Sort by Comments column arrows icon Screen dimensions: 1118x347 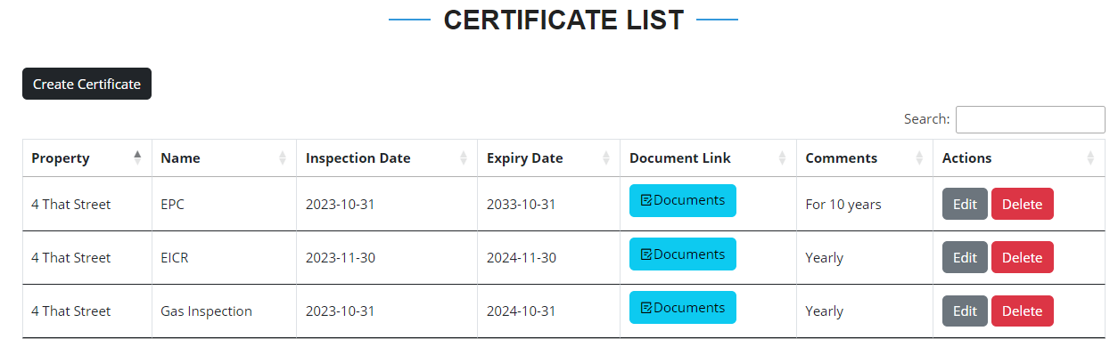point(919,158)
